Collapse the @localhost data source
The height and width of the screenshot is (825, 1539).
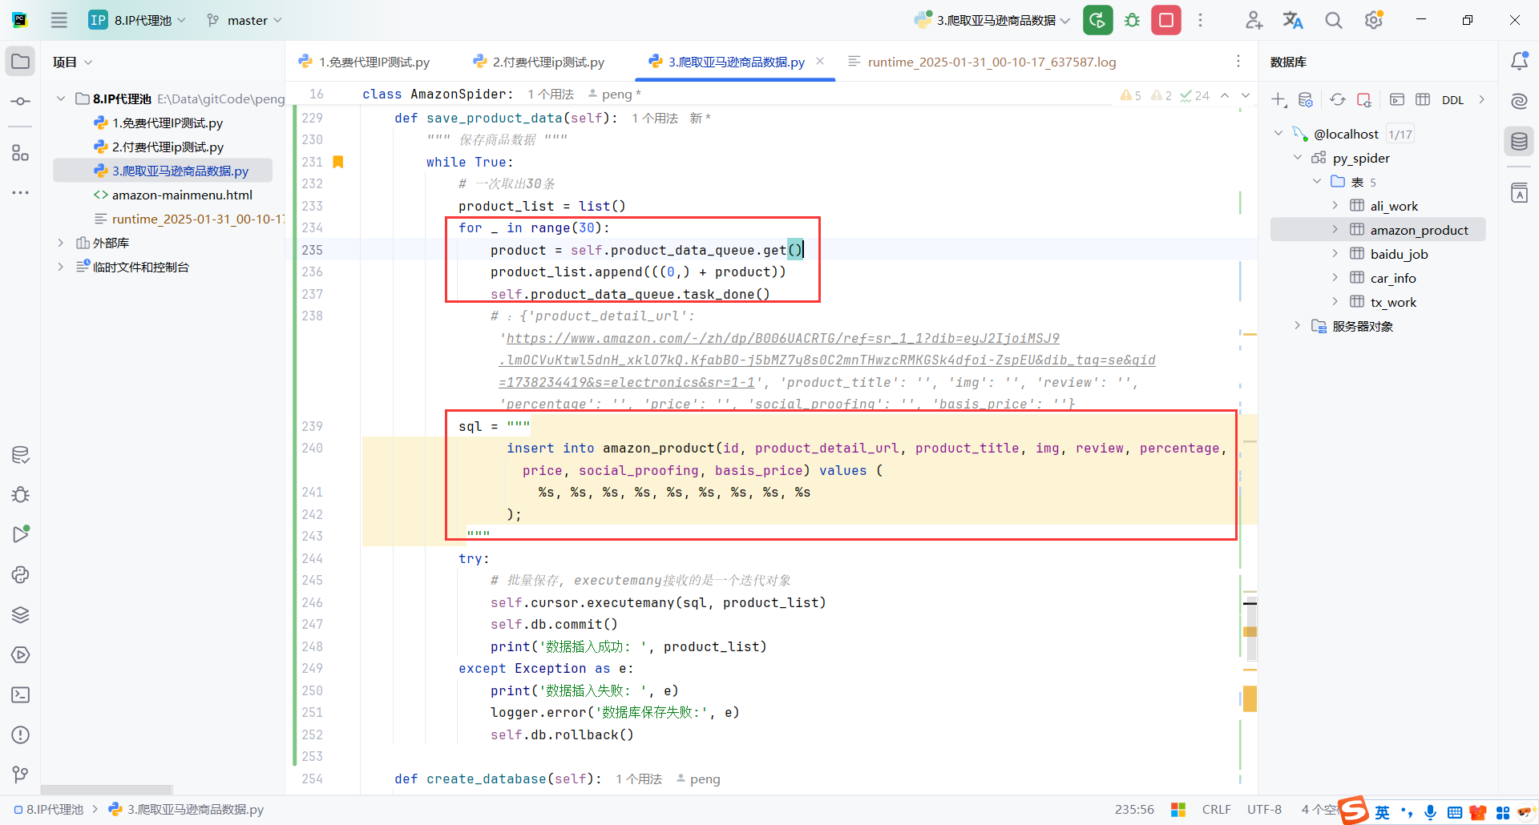pyautogui.click(x=1278, y=134)
